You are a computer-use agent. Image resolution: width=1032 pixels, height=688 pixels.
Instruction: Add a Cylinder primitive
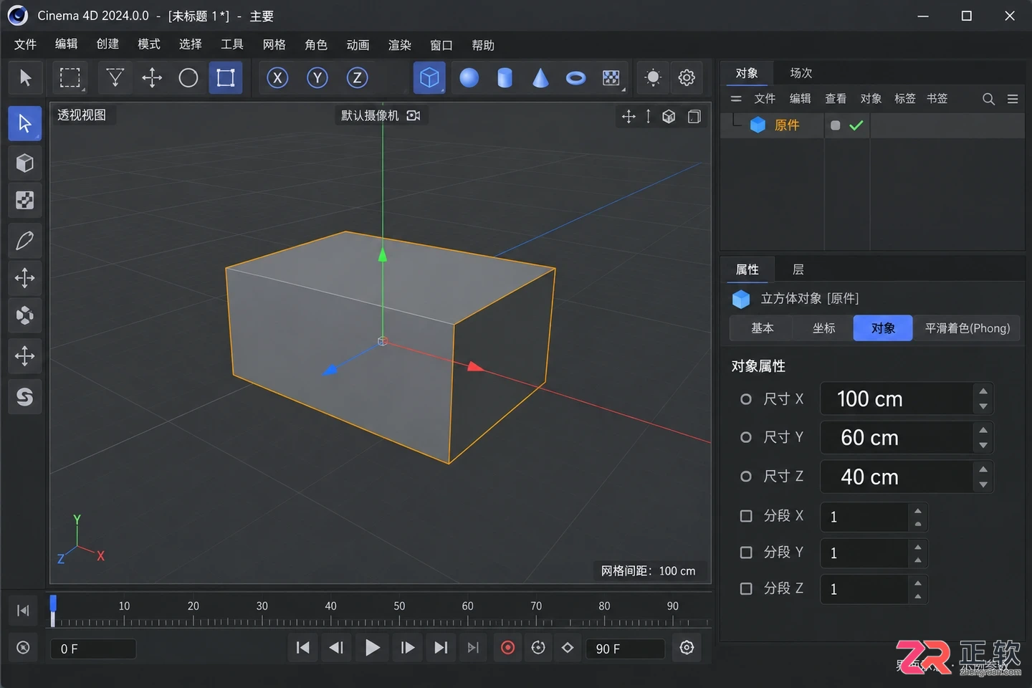505,77
